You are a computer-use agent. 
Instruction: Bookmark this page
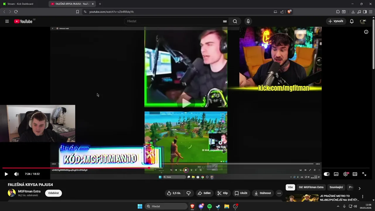tap(77, 12)
